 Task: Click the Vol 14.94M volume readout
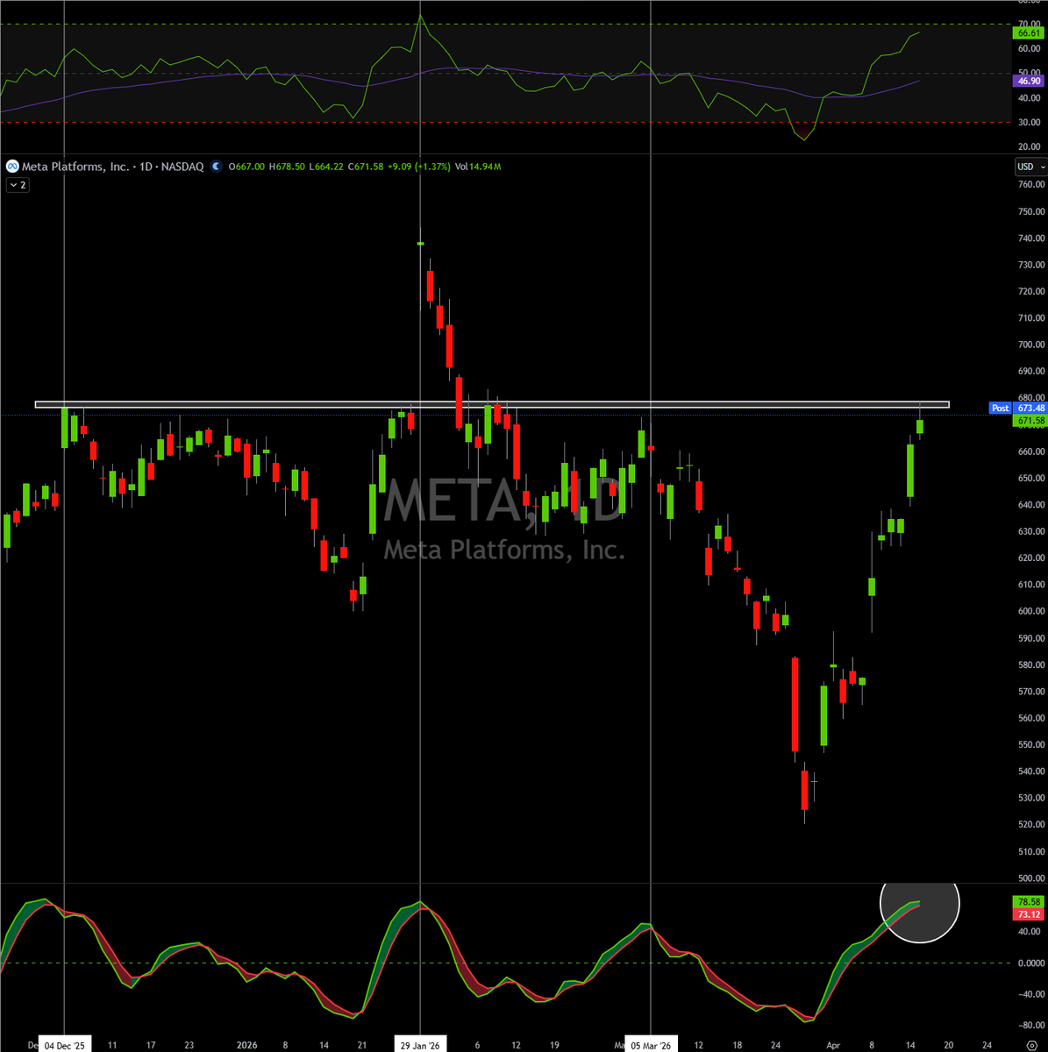(480, 167)
